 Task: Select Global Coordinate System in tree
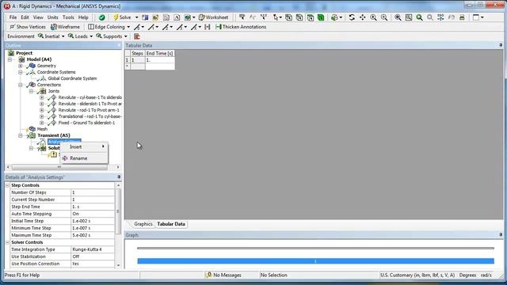(x=72, y=78)
